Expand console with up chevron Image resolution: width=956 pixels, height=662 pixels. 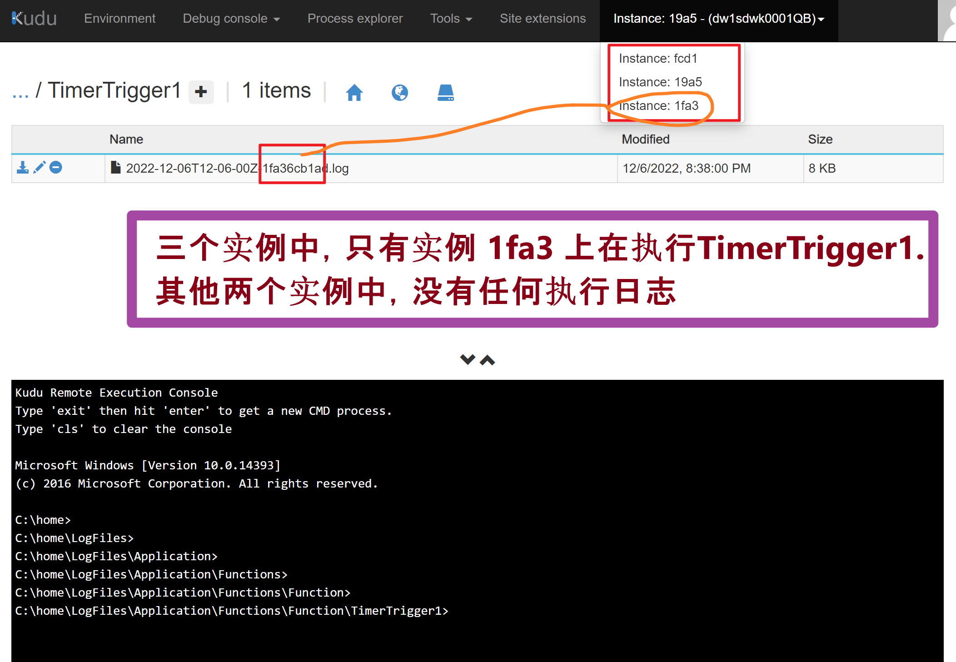488,360
